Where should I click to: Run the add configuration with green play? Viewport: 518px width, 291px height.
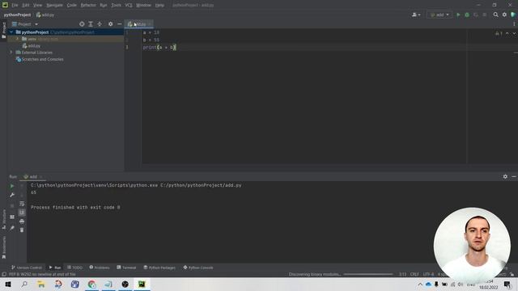458,15
